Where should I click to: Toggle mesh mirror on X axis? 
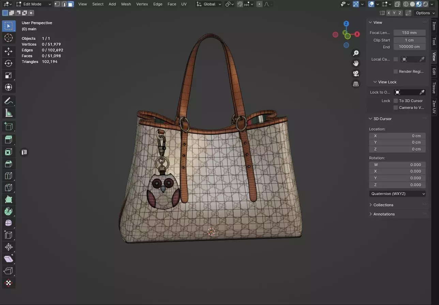tap(389, 13)
